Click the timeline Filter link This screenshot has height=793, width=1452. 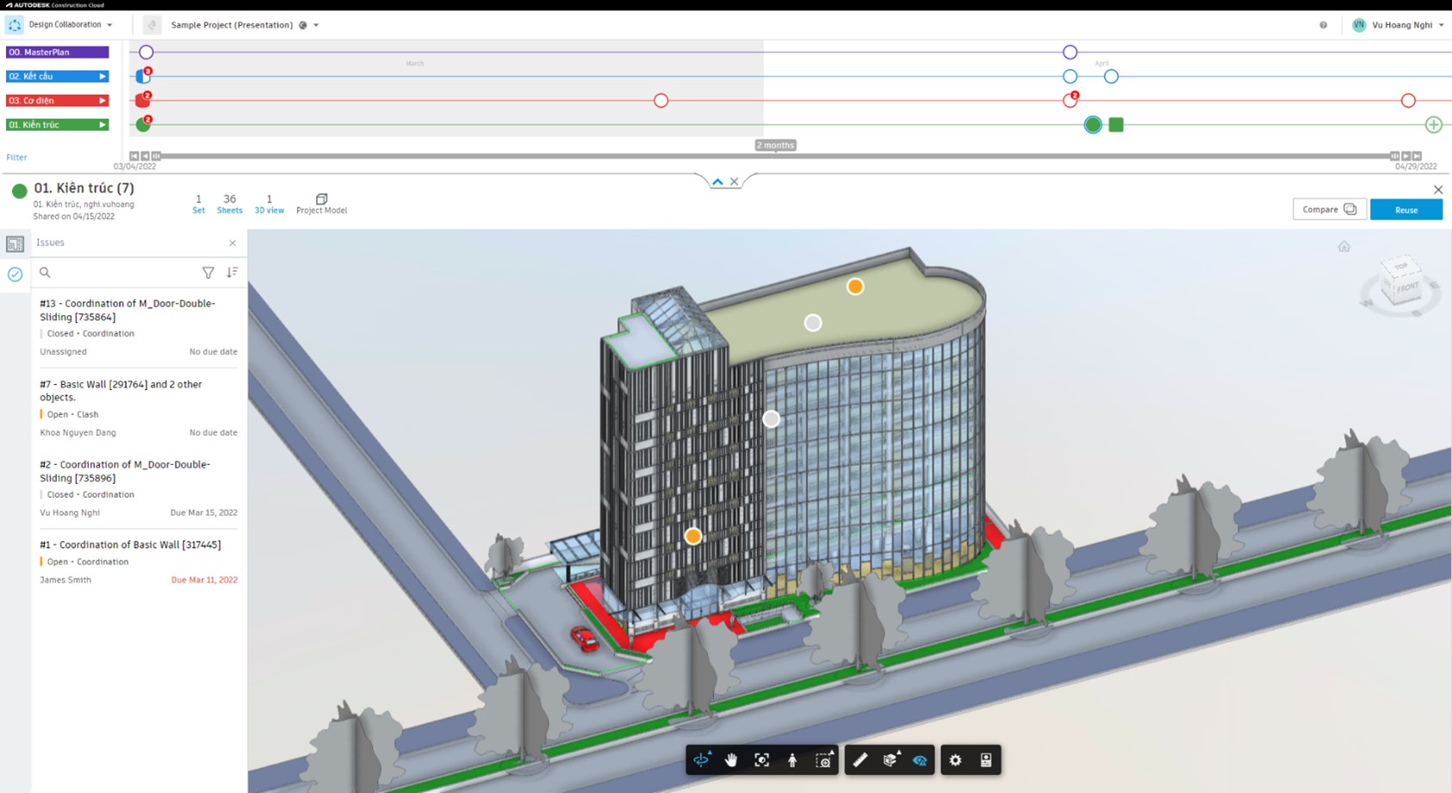(x=16, y=158)
